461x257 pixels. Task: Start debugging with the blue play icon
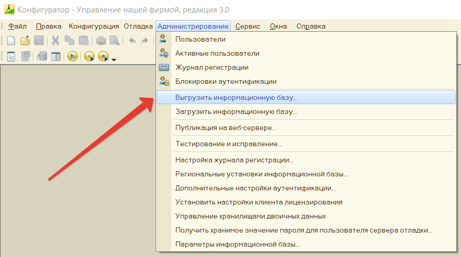(73, 56)
